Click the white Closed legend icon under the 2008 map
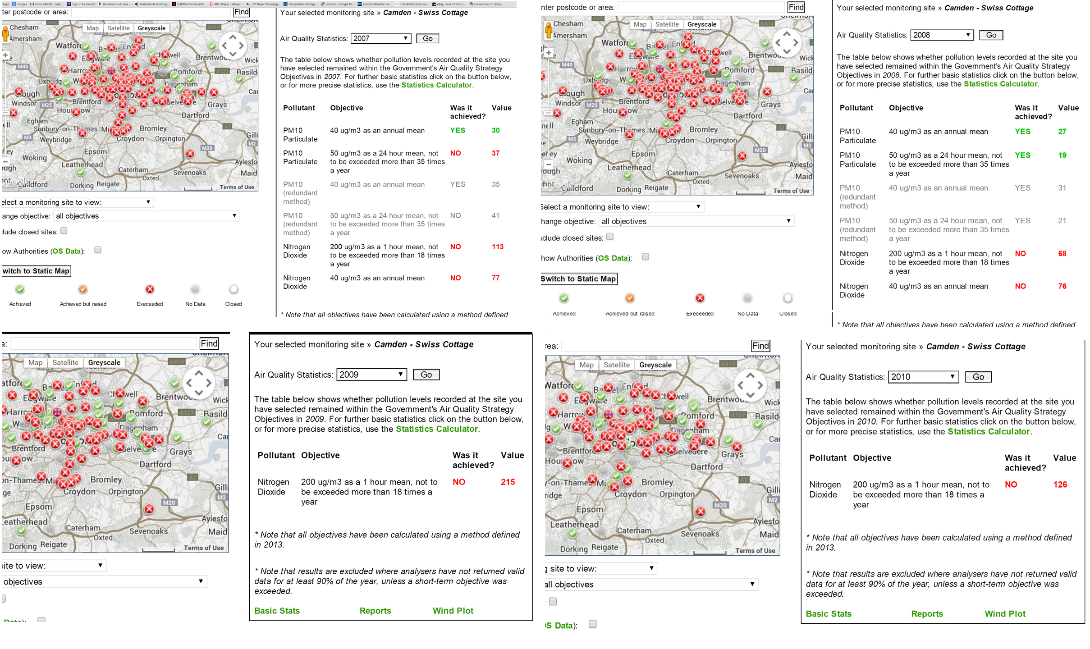Image resolution: width=1090 pixels, height=649 pixels. point(788,298)
